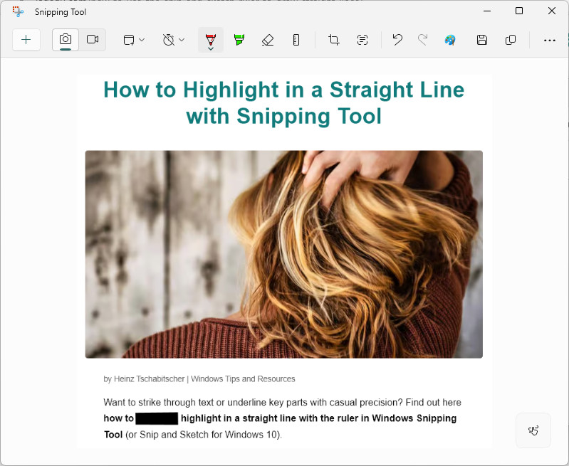The image size is (569, 466).
Task: Minimize the Snipping Tool window
Action: [x=487, y=11]
